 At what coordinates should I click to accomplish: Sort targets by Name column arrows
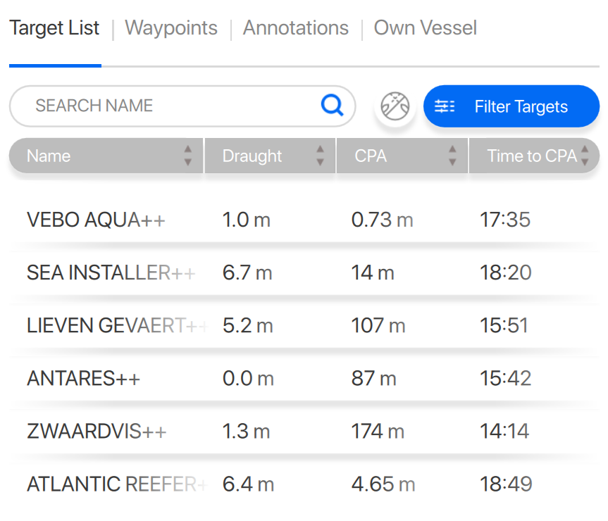[188, 156]
